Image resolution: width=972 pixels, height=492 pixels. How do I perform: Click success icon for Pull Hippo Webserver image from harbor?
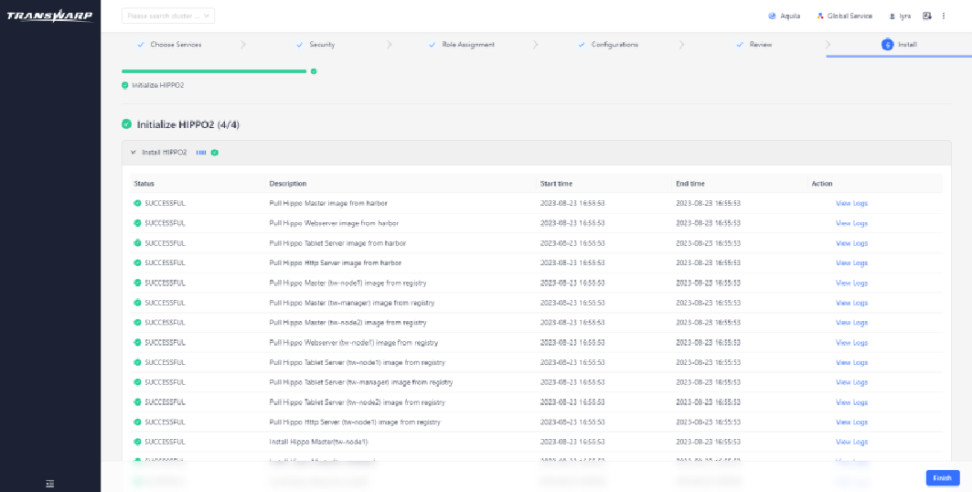point(137,222)
